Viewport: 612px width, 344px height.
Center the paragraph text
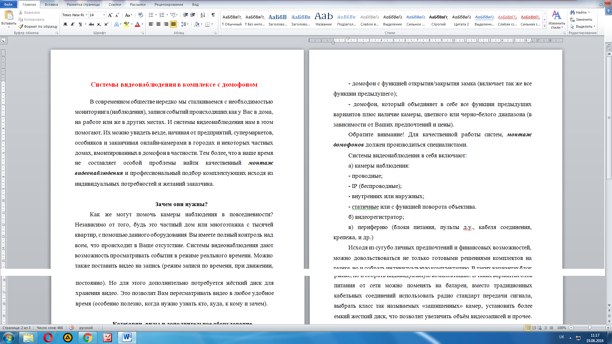coord(158,24)
